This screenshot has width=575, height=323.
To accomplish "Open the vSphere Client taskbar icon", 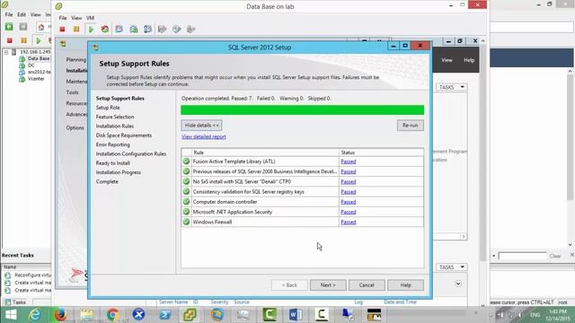I will (190, 315).
